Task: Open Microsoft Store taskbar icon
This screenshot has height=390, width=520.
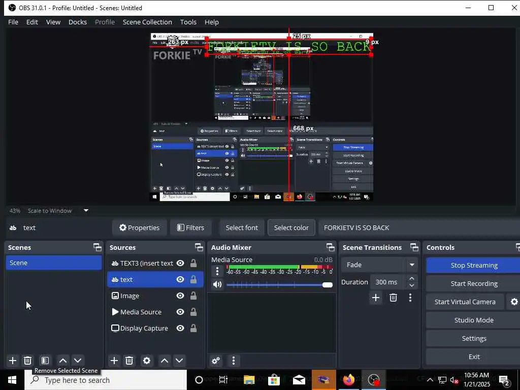Action: coord(274,380)
